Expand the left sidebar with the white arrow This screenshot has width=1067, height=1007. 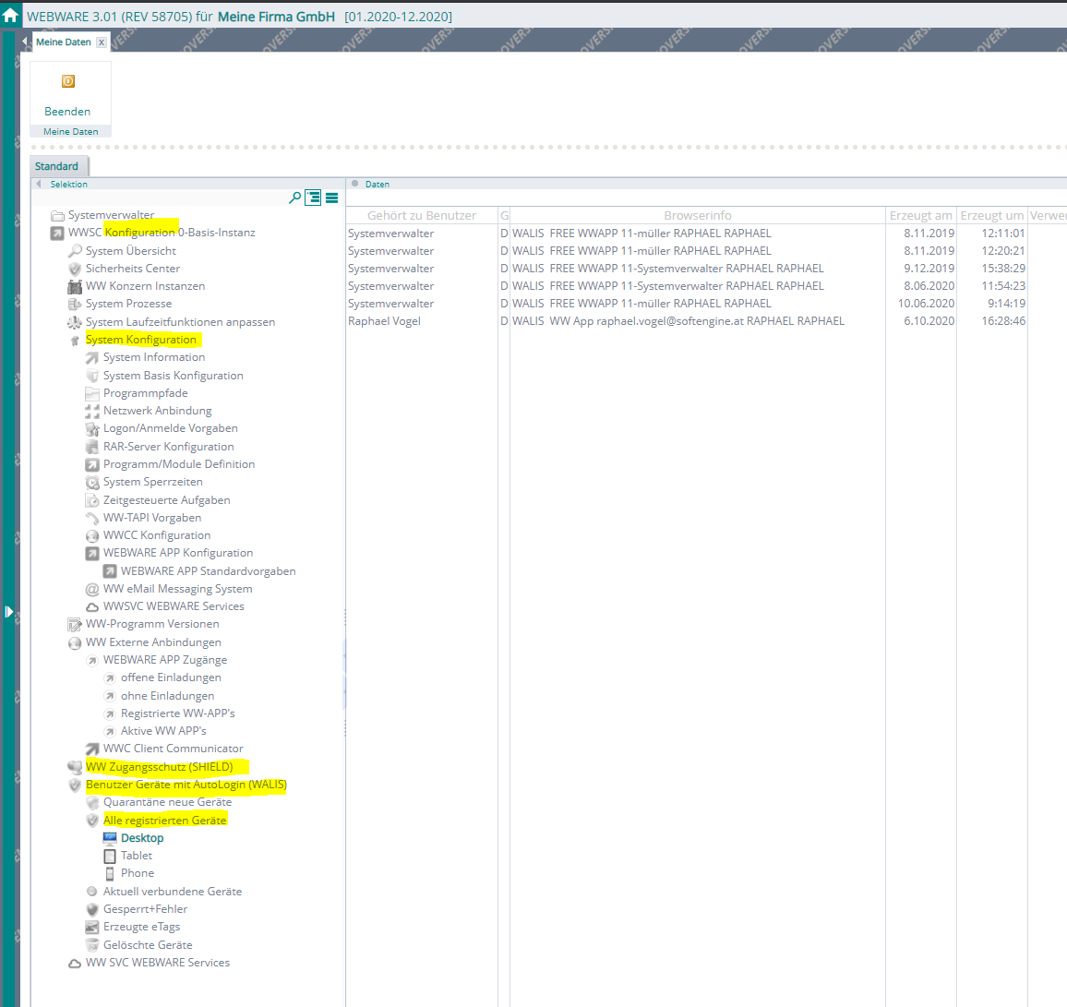tap(8, 611)
